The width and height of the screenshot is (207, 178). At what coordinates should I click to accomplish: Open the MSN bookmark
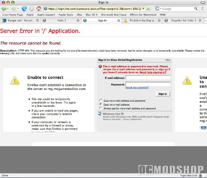(x=163, y=15)
